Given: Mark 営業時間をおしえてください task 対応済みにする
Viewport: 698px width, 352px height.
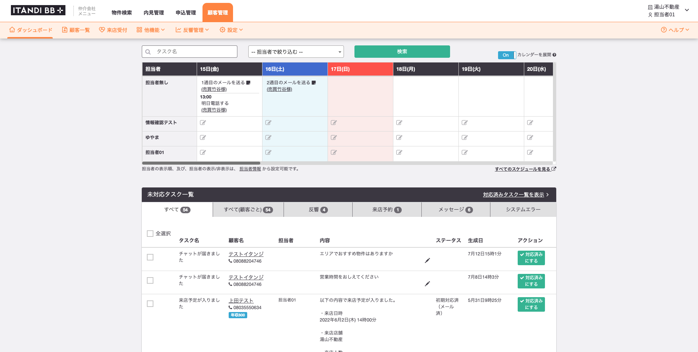Looking at the screenshot, I should [531, 281].
